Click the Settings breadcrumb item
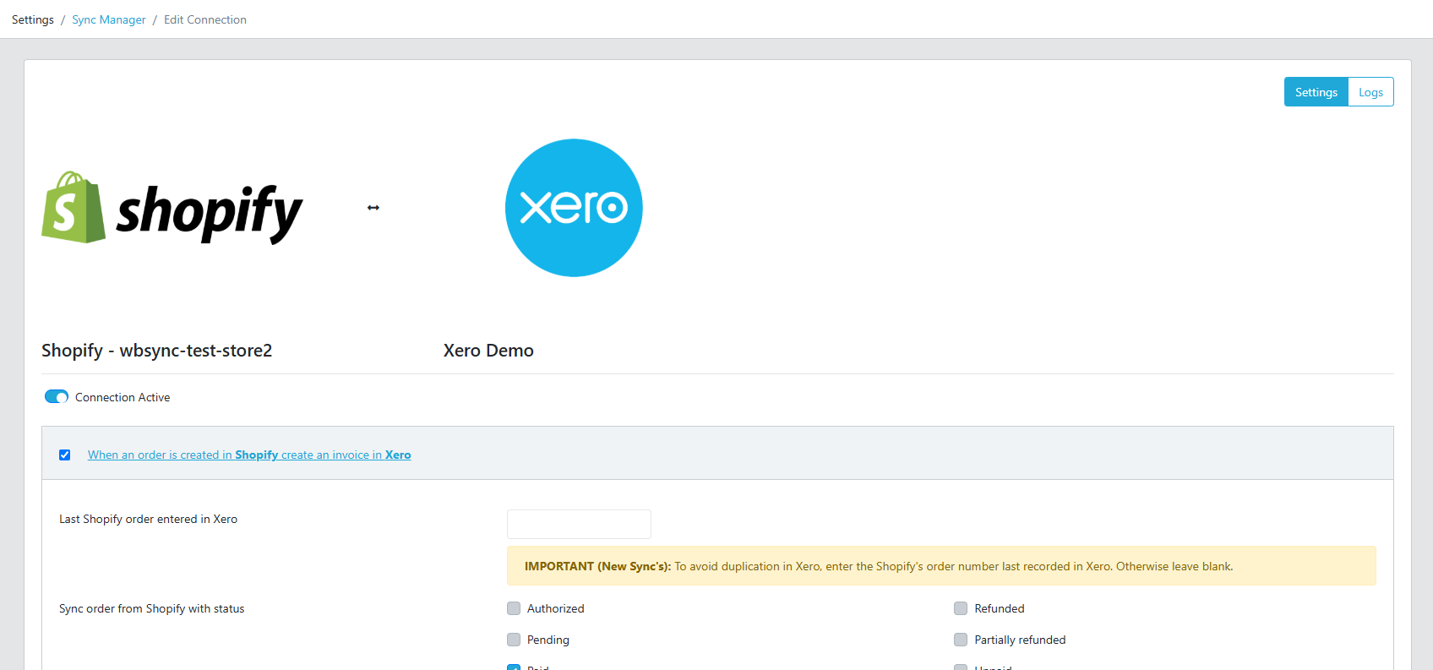Viewport: 1433px width, 670px height. point(33,19)
